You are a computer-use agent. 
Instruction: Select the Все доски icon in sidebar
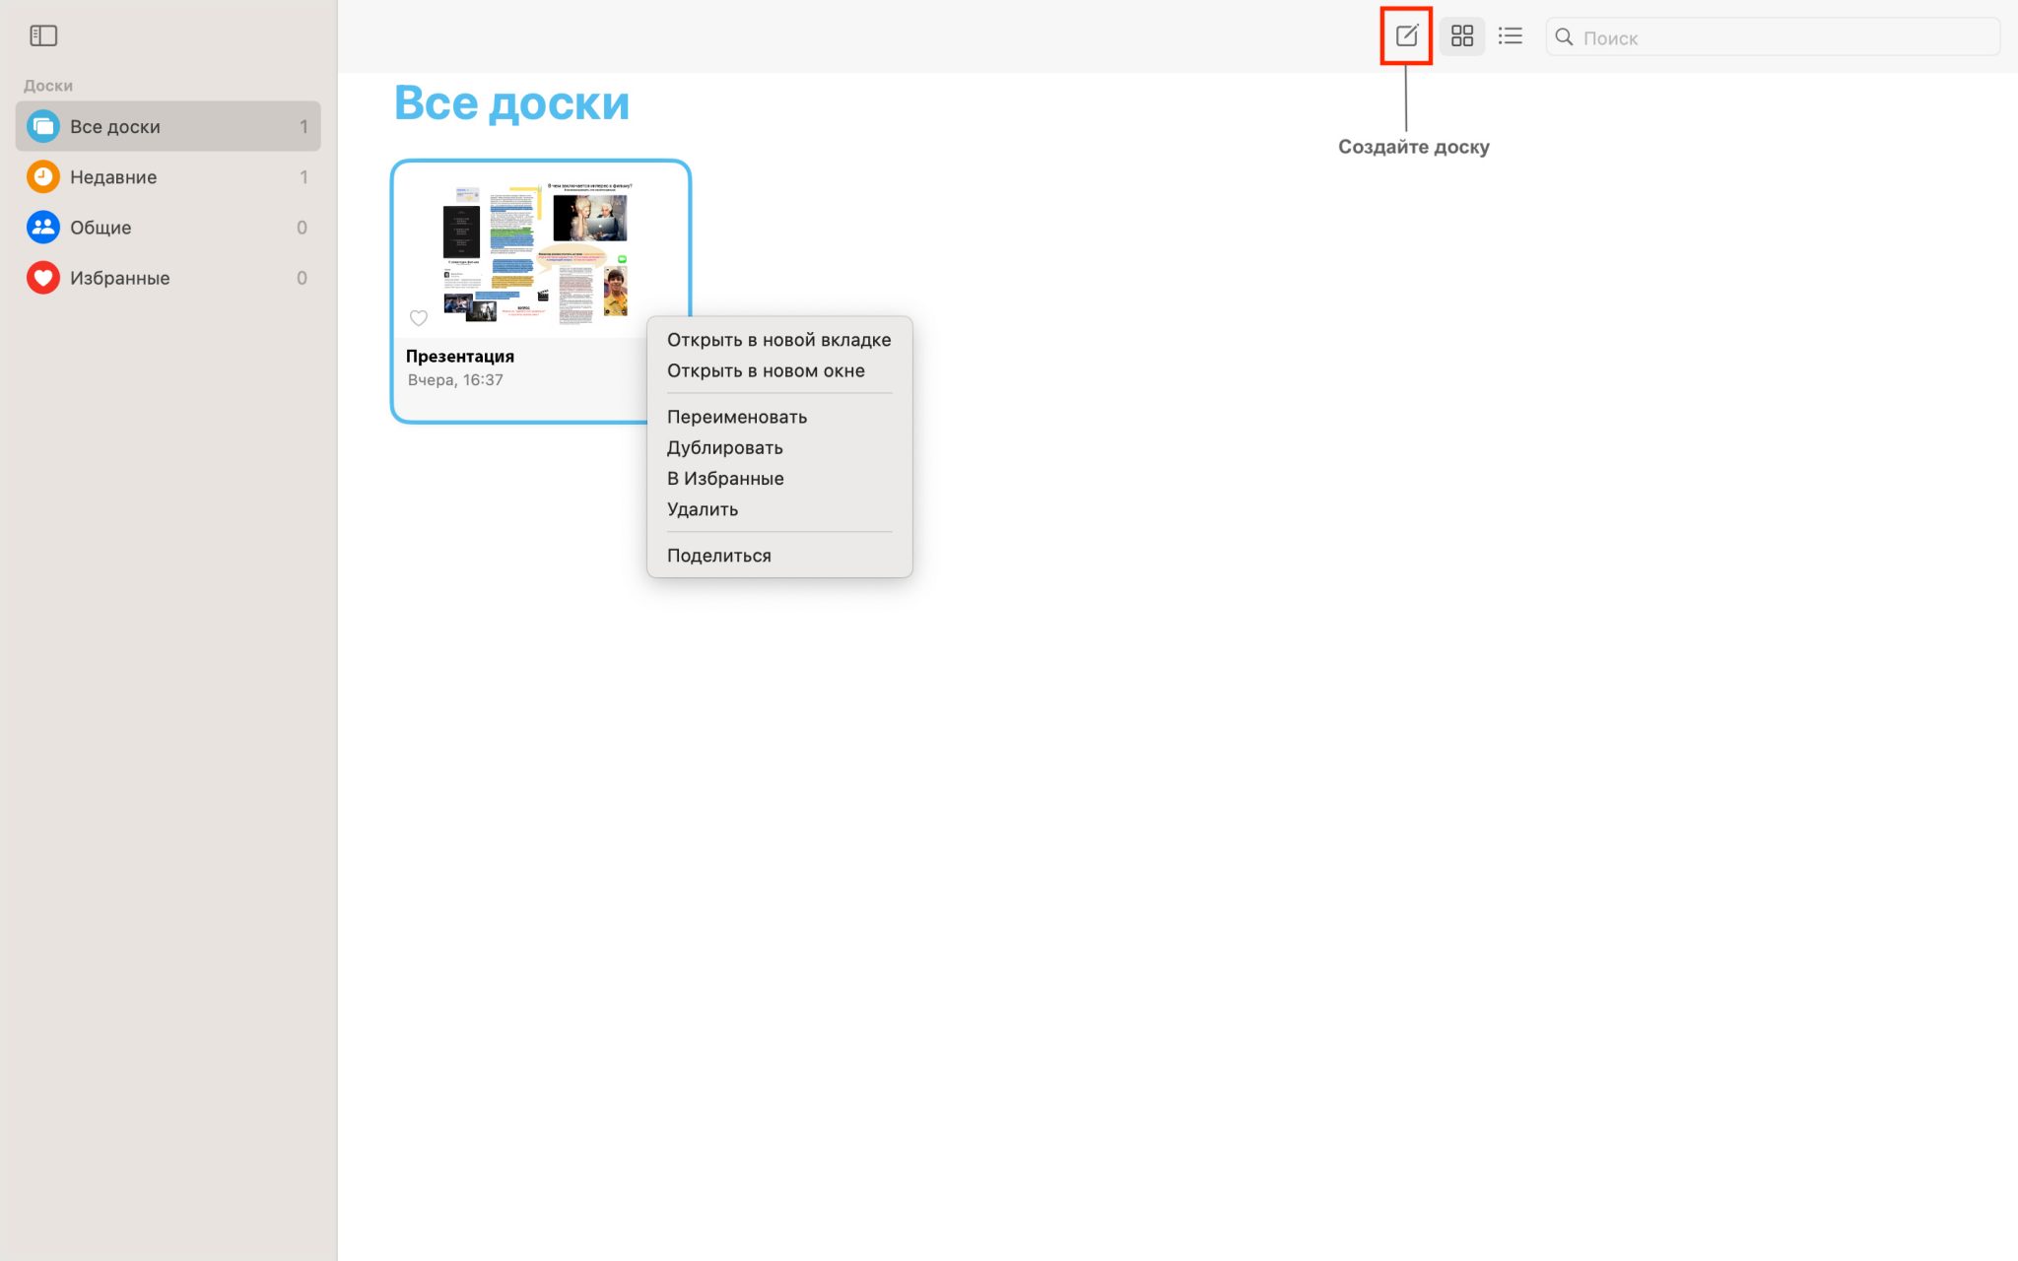pos(43,126)
